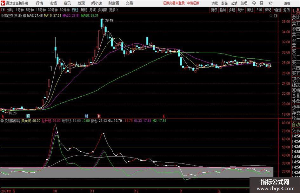This screenshot has height=193, width=300.
Task: Click the 返回 back button
Action: point(286,10)
